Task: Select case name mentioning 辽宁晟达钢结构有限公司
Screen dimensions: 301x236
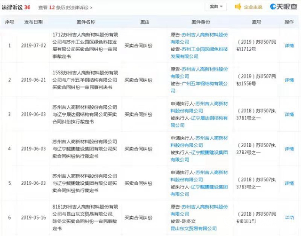Action: point(85,114)
